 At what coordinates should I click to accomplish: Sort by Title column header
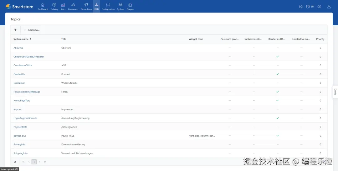tap(64, 39)
